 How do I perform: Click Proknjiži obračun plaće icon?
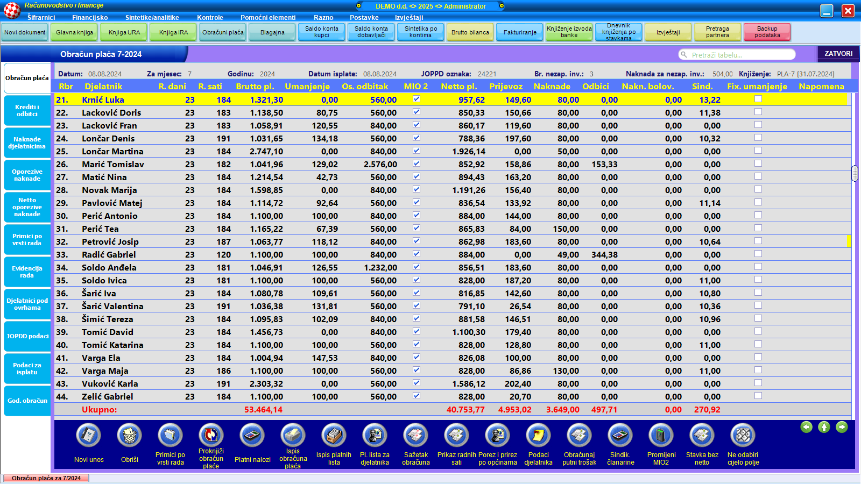(211, 436)
